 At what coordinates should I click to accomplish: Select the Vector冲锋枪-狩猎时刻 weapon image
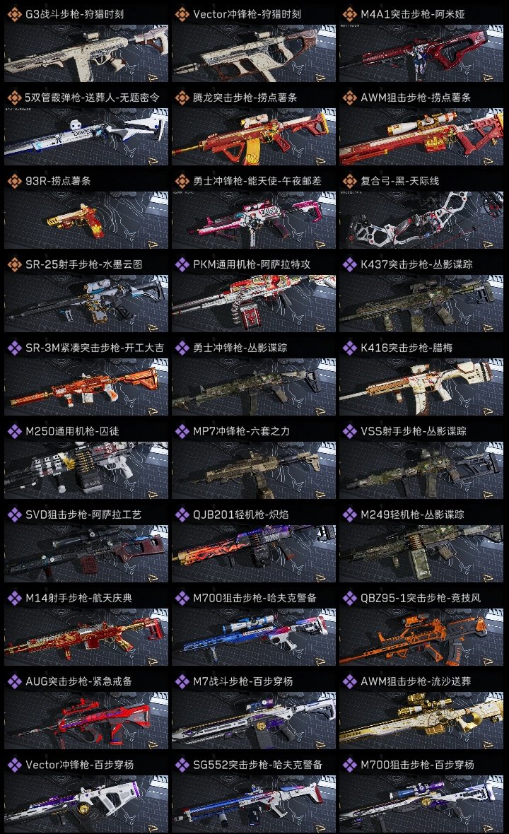click(254, 53)
